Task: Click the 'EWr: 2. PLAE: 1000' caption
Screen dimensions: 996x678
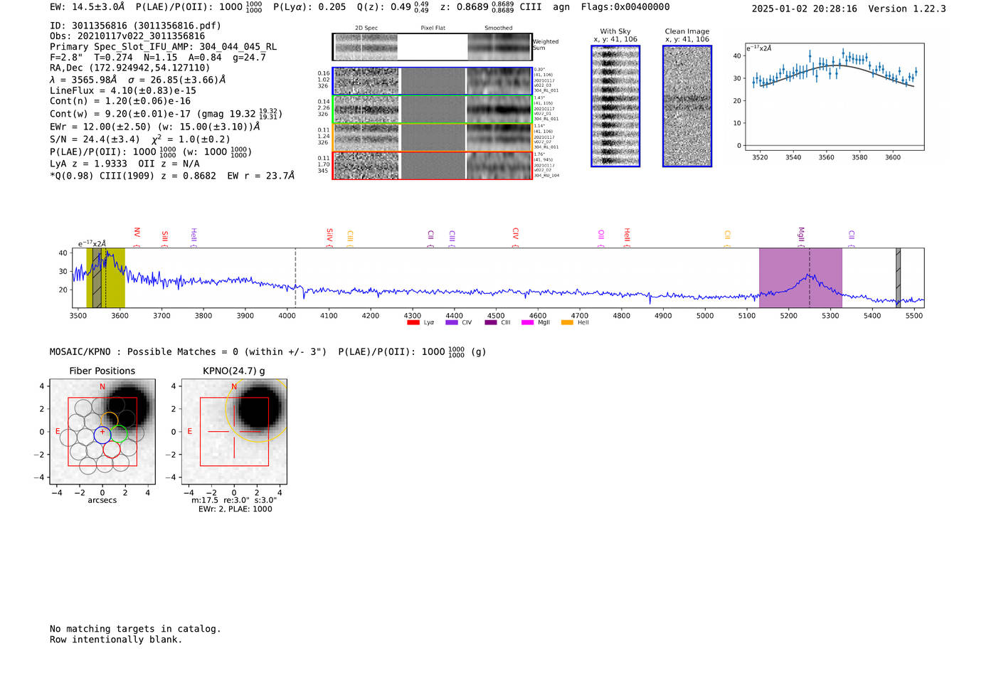Action: (x=235, y=509)
